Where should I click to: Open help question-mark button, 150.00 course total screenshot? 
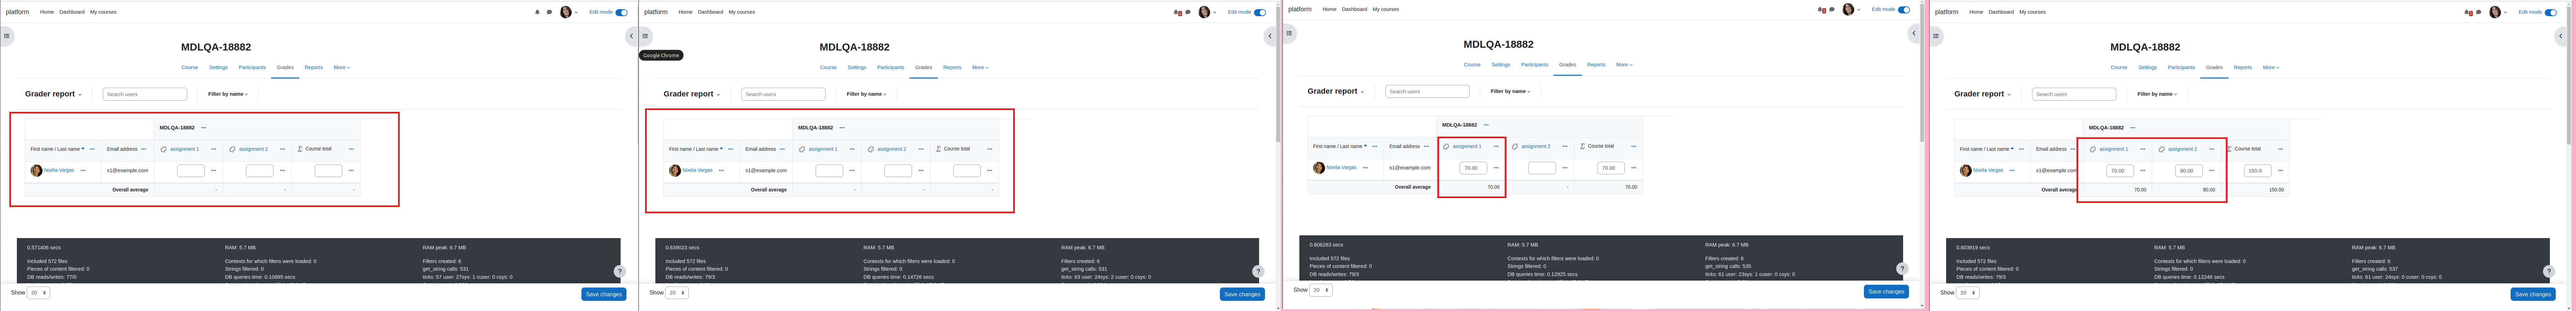(2549, 271)
